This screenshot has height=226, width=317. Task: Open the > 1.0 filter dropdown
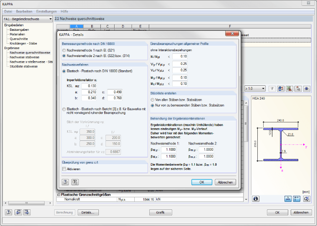tap(255, 89)
